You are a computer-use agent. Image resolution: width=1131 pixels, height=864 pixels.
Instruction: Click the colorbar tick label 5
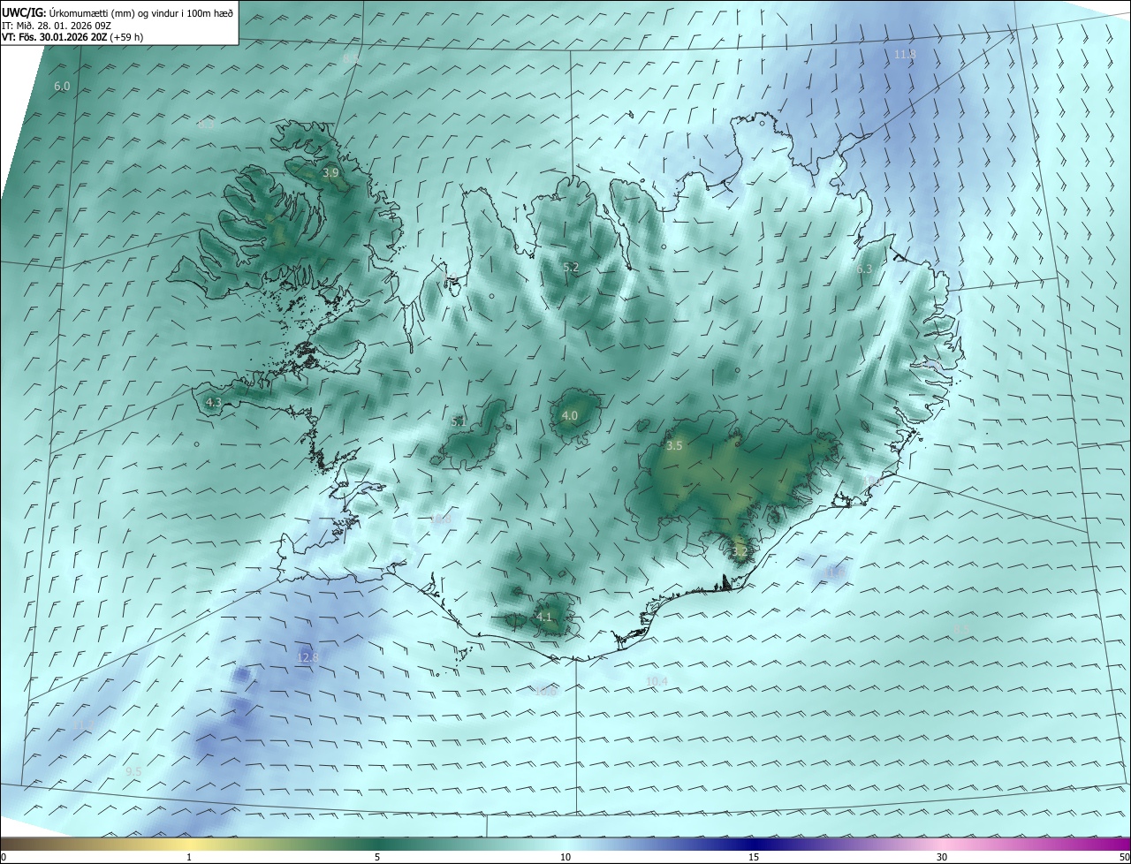click(377, 857)
